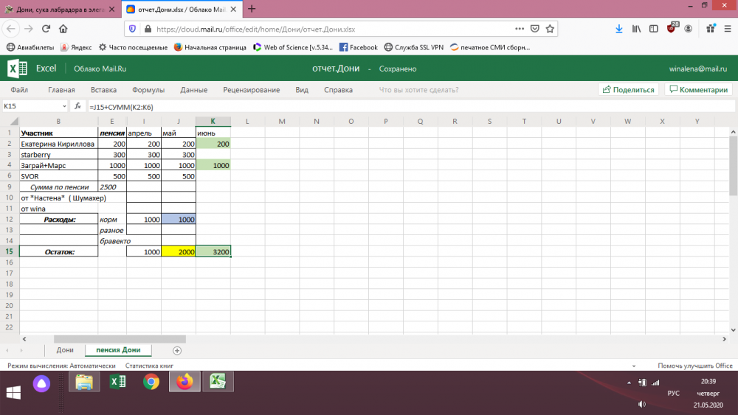Reload the page in Firefox
This screenshot has height=415, width=738.
pos(46,29)
